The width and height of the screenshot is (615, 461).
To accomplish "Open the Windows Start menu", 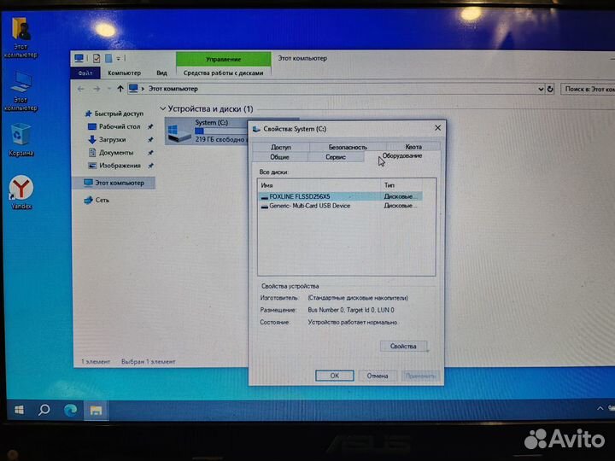I will [19, 410].
